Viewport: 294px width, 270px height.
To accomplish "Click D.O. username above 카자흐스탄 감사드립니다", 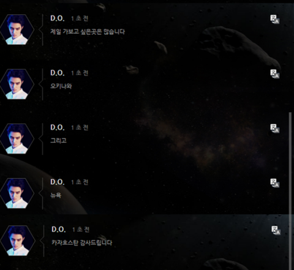I will 59,229.
